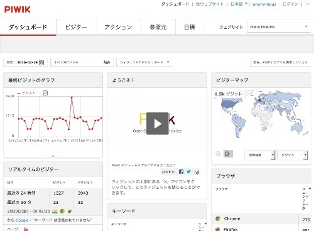Share on Twitter icon

point(188,172)
